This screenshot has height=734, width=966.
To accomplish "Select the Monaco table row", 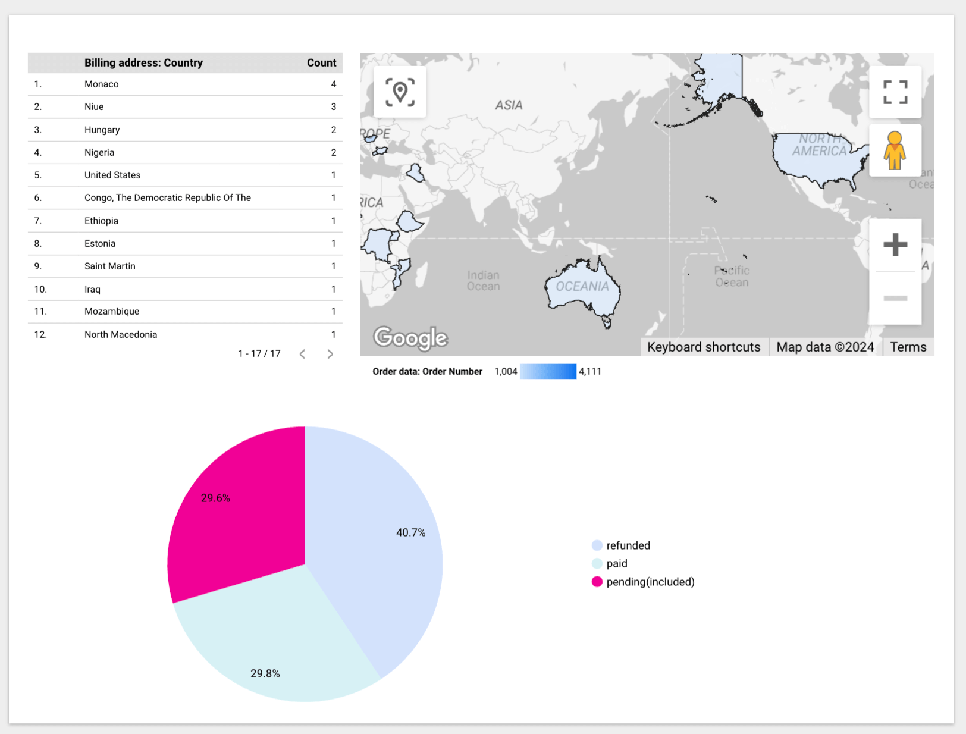I will pos(185,84).
